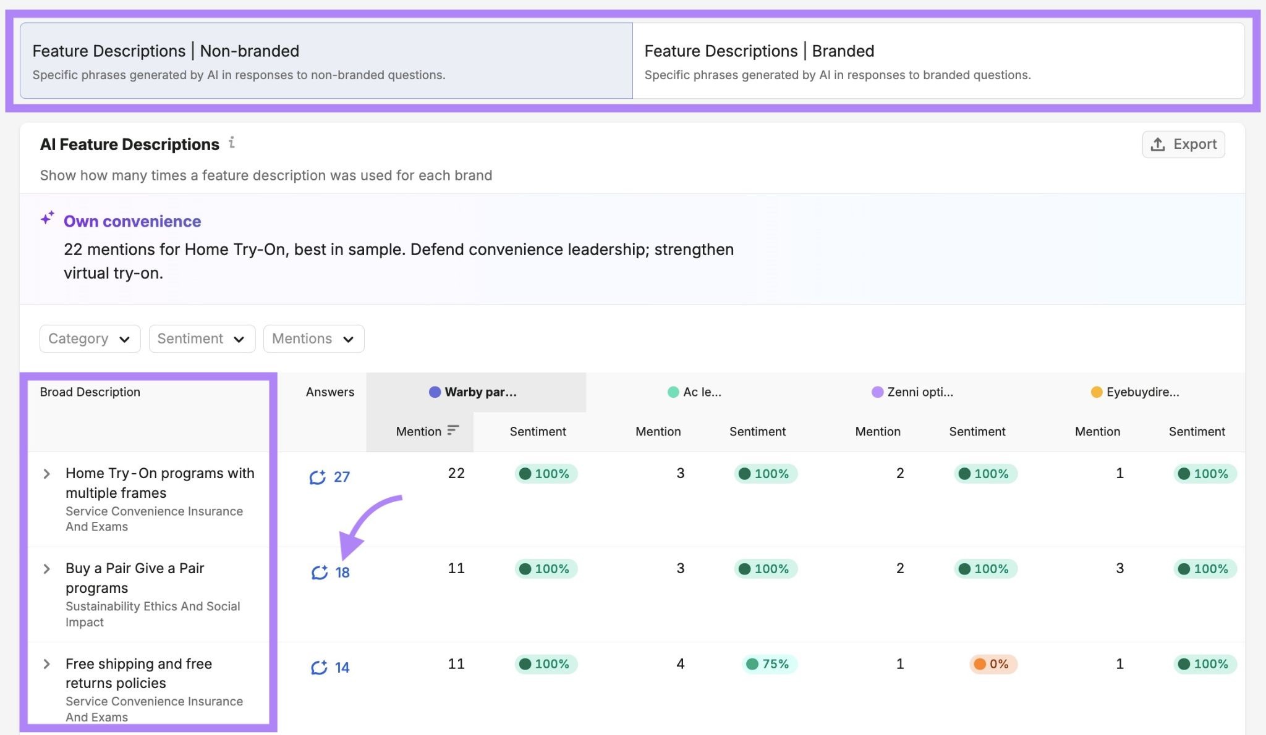Click the upload icon inside Export

pyautogui.click(x=1158, y=145)
